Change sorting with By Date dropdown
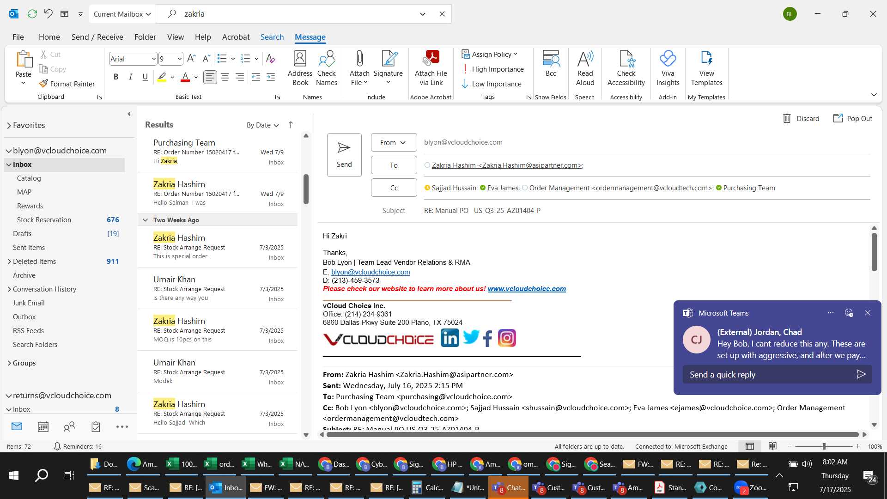This screenshot has width=887, height=499. (262, 125)
